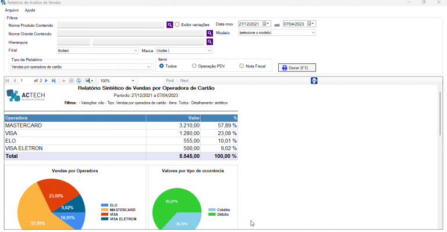Click the Nome Cliente Contendo input field
The image size is (447, 232).
[131, 33]
